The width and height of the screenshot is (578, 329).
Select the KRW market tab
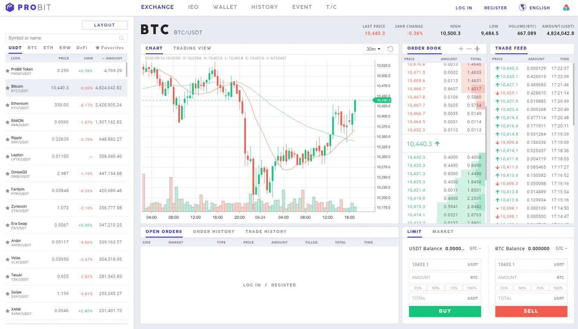(x=65, y=48)
